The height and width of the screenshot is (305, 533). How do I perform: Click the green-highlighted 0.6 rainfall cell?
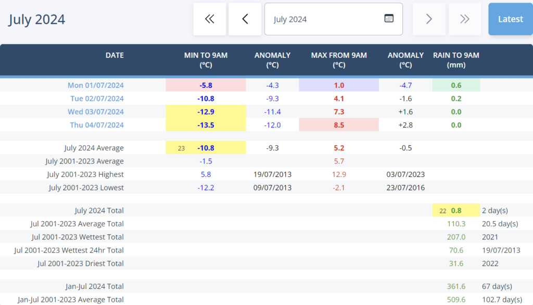[x=456, y=85]
